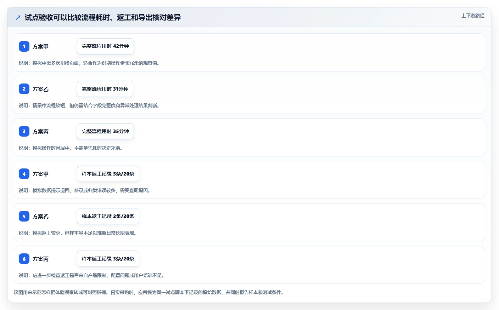Select number badge 4 for 方案甲
This screenshot has width=499, height=310.
[24, 174]
